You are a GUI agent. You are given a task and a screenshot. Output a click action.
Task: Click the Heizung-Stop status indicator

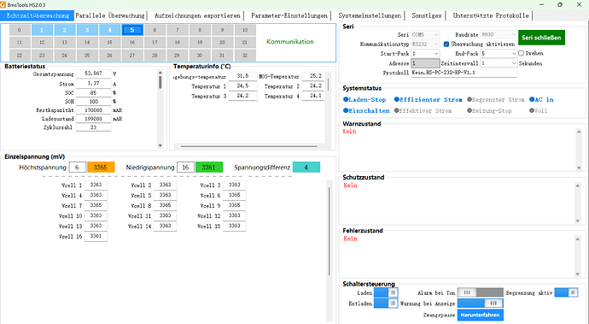click(489, 110)
